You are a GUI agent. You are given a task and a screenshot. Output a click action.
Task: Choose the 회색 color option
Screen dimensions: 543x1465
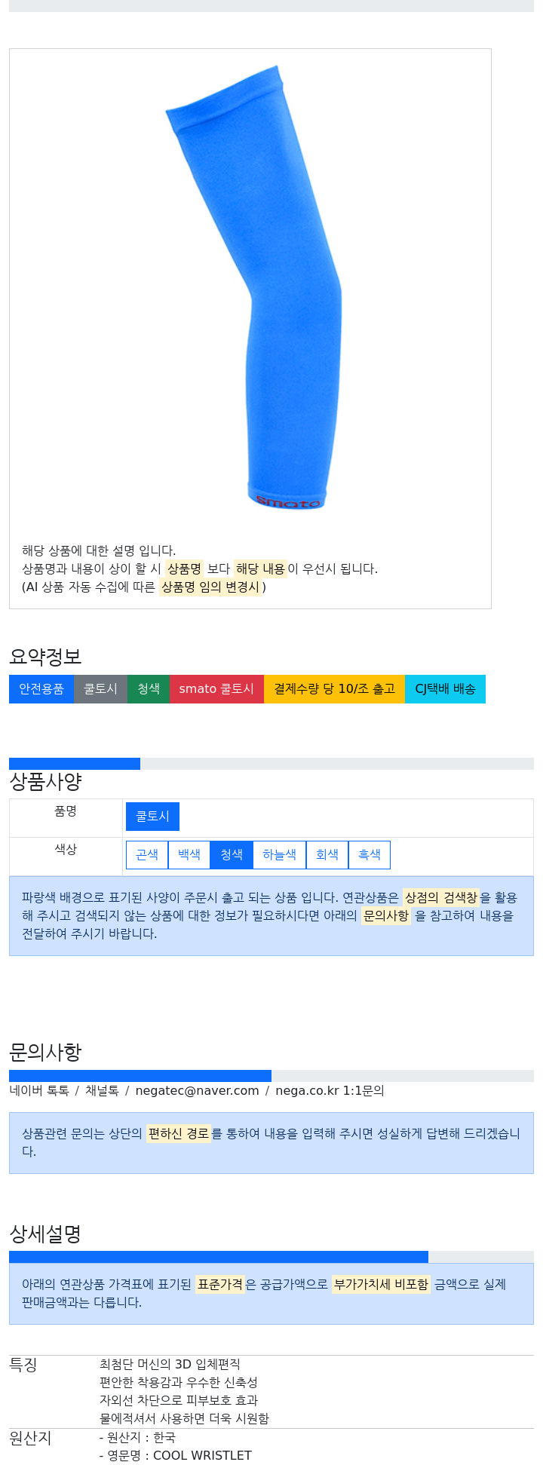(x=327, y=855)
